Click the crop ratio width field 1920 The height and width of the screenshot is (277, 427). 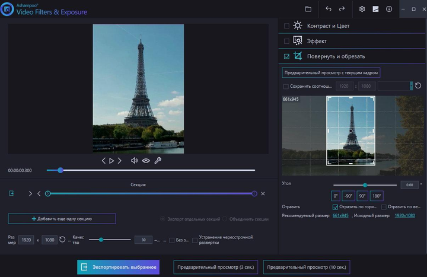(343, 86)
